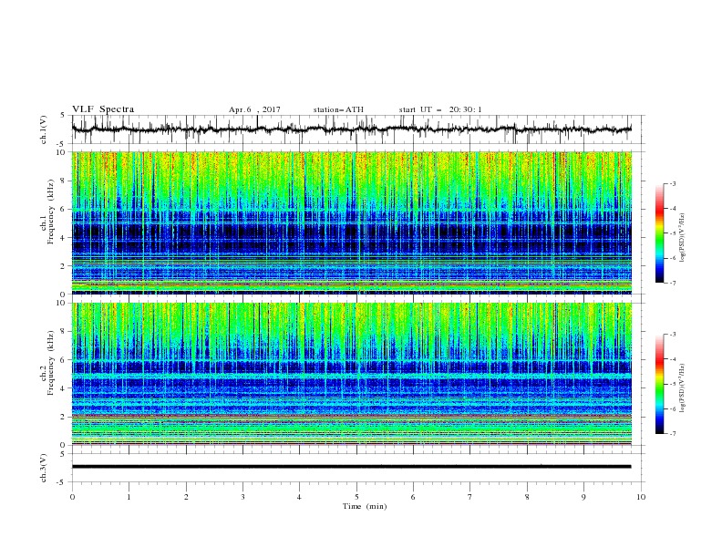Viewport: 722px width, 558px height.
Task: Click the "8" tick on the time axis
Action: pos(527,497)
